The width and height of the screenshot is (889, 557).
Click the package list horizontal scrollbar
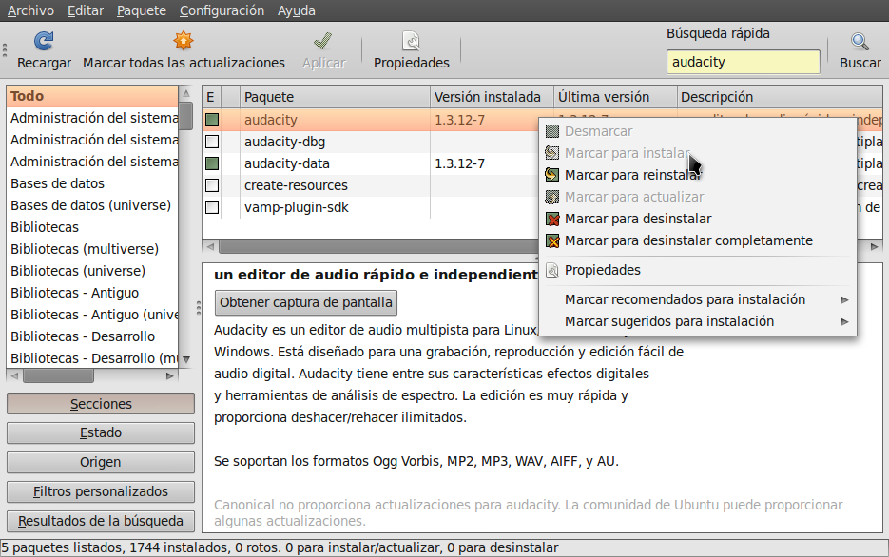pyautogui.click(x=377, y=246)
